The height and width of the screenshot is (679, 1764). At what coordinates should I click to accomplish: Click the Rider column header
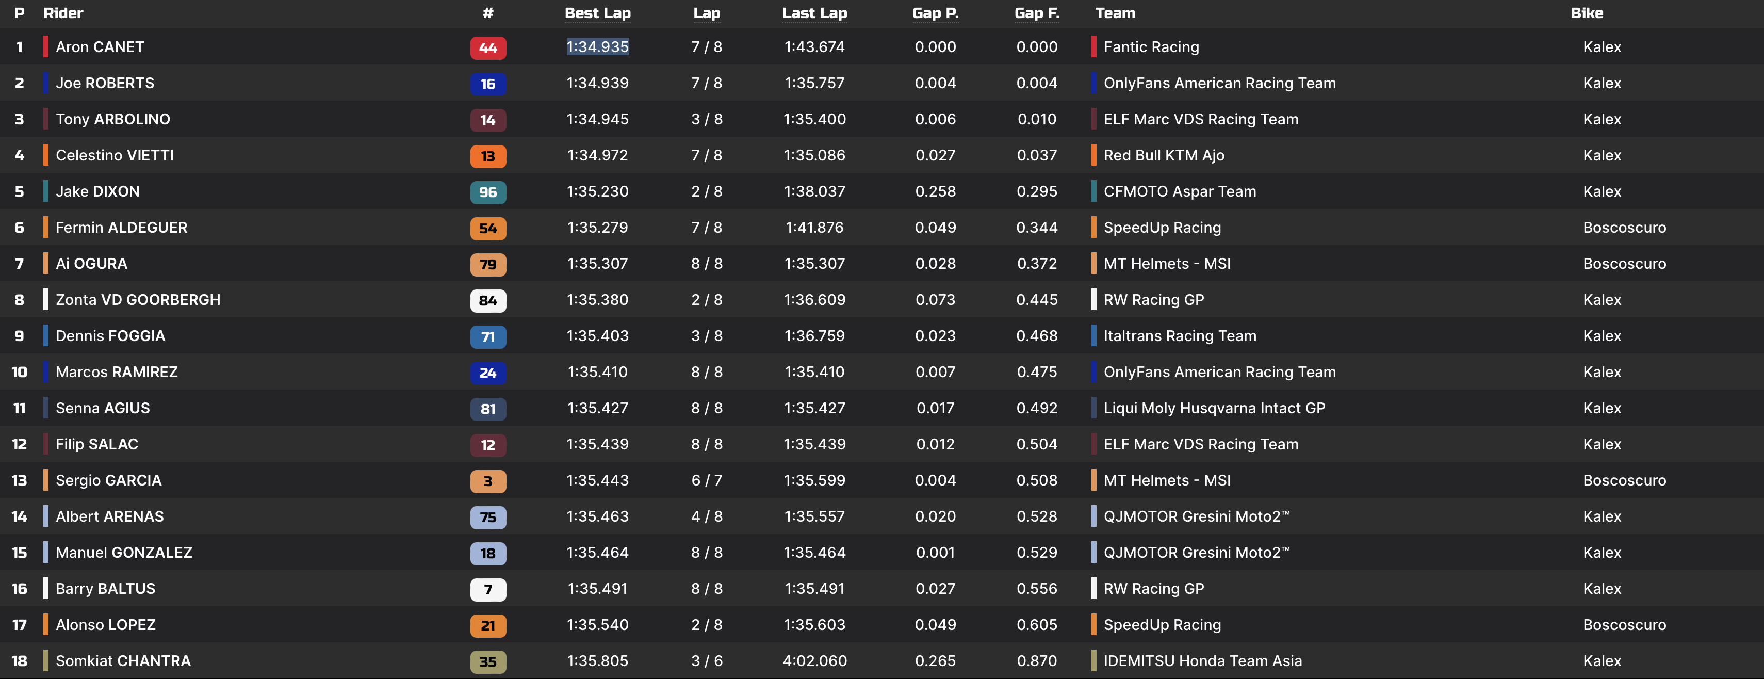point(63,13)
